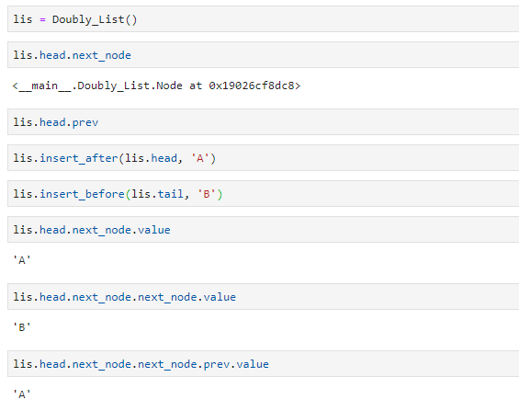Click the output '<__main__.Doubly_List.Node at 0x19026cf8dc8>'
This screenshot has height=411, width=519.
coord(156,86)
